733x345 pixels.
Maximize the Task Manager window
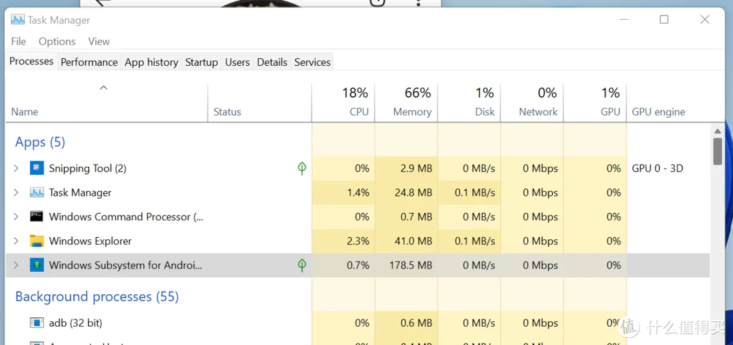pyautogui.click(x=664, y=20)
